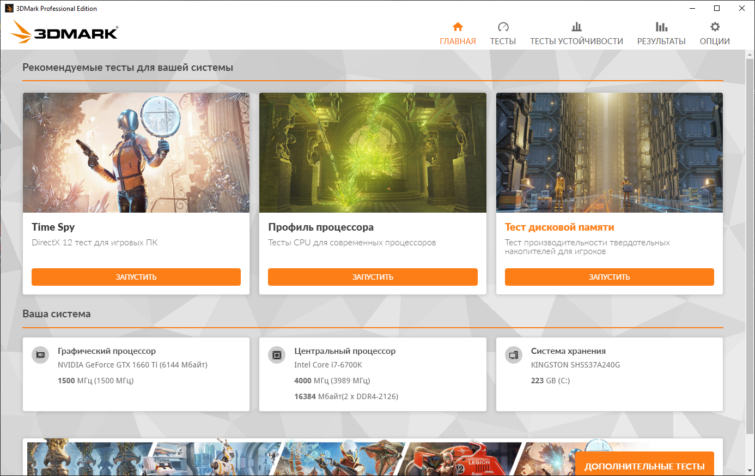Click the speedometer icon above ТЕСТЫ
The image size is (755, 476).
pos(503,27)
